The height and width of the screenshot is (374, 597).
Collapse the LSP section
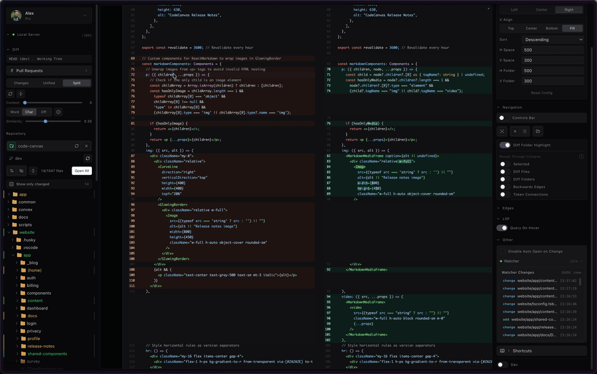pyautogui.click(x=506, y=218)
